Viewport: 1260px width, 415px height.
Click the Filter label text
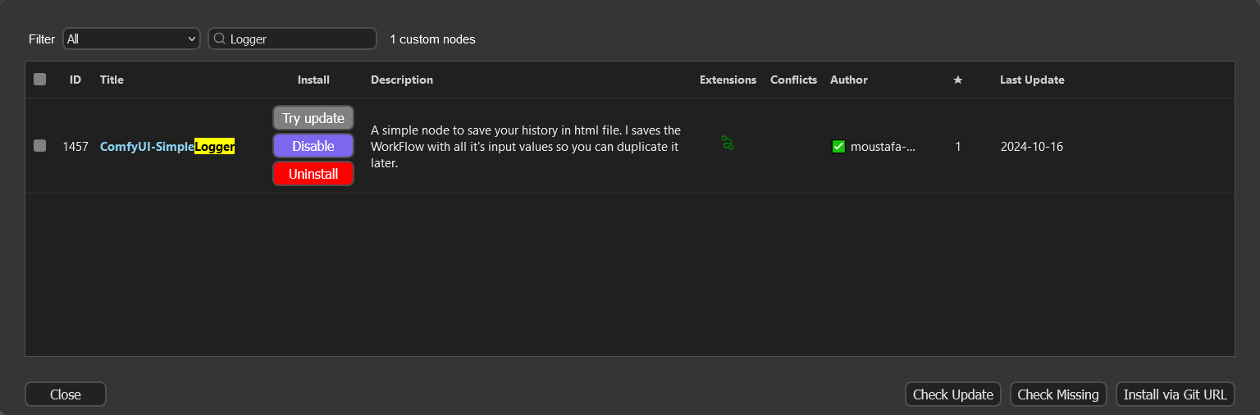[42, 39]
